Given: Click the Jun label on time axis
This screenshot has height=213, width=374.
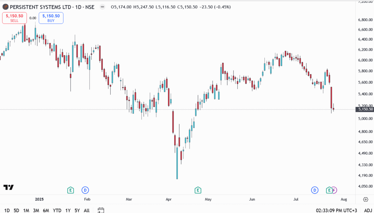Looking at the screenshot, I should coord(252,199).
